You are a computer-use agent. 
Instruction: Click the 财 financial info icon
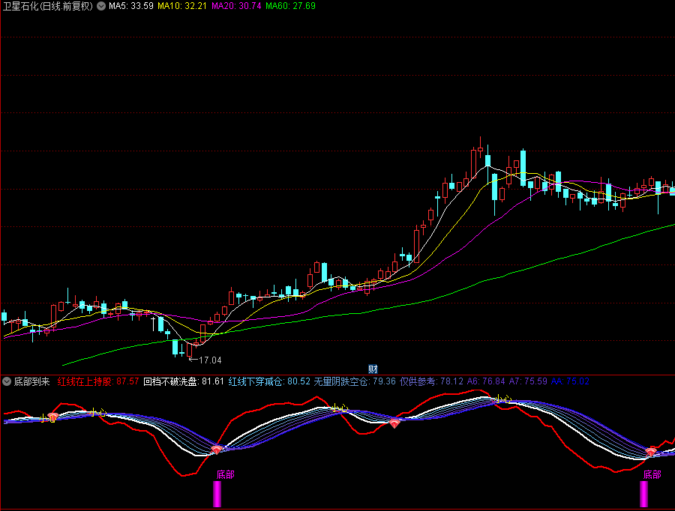coord(373,369)
